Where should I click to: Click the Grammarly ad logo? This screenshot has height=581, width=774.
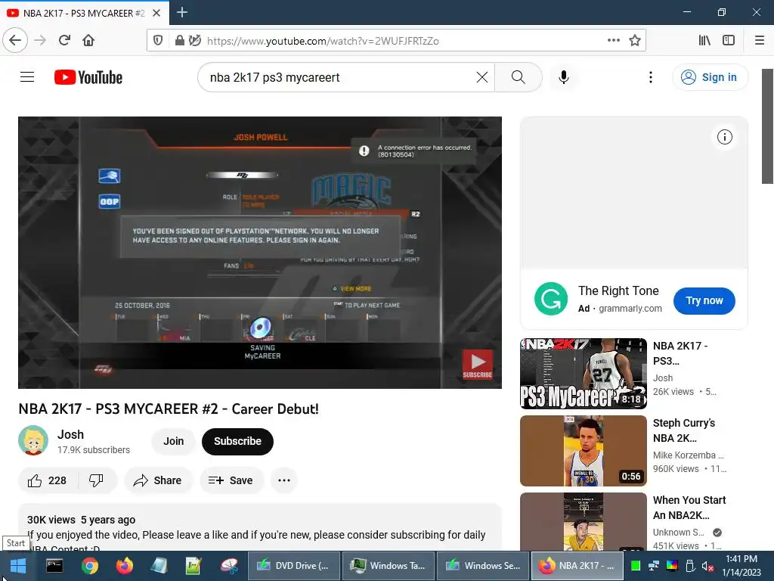click(551, 299)
